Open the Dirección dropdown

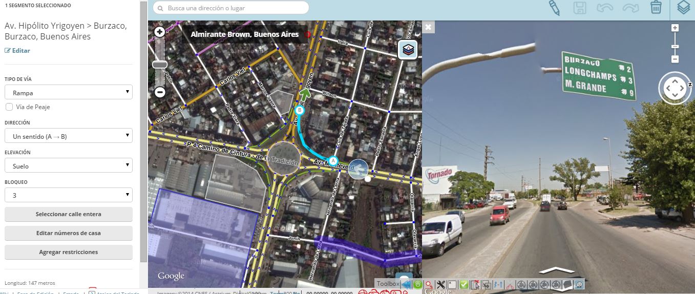[69, 136]
